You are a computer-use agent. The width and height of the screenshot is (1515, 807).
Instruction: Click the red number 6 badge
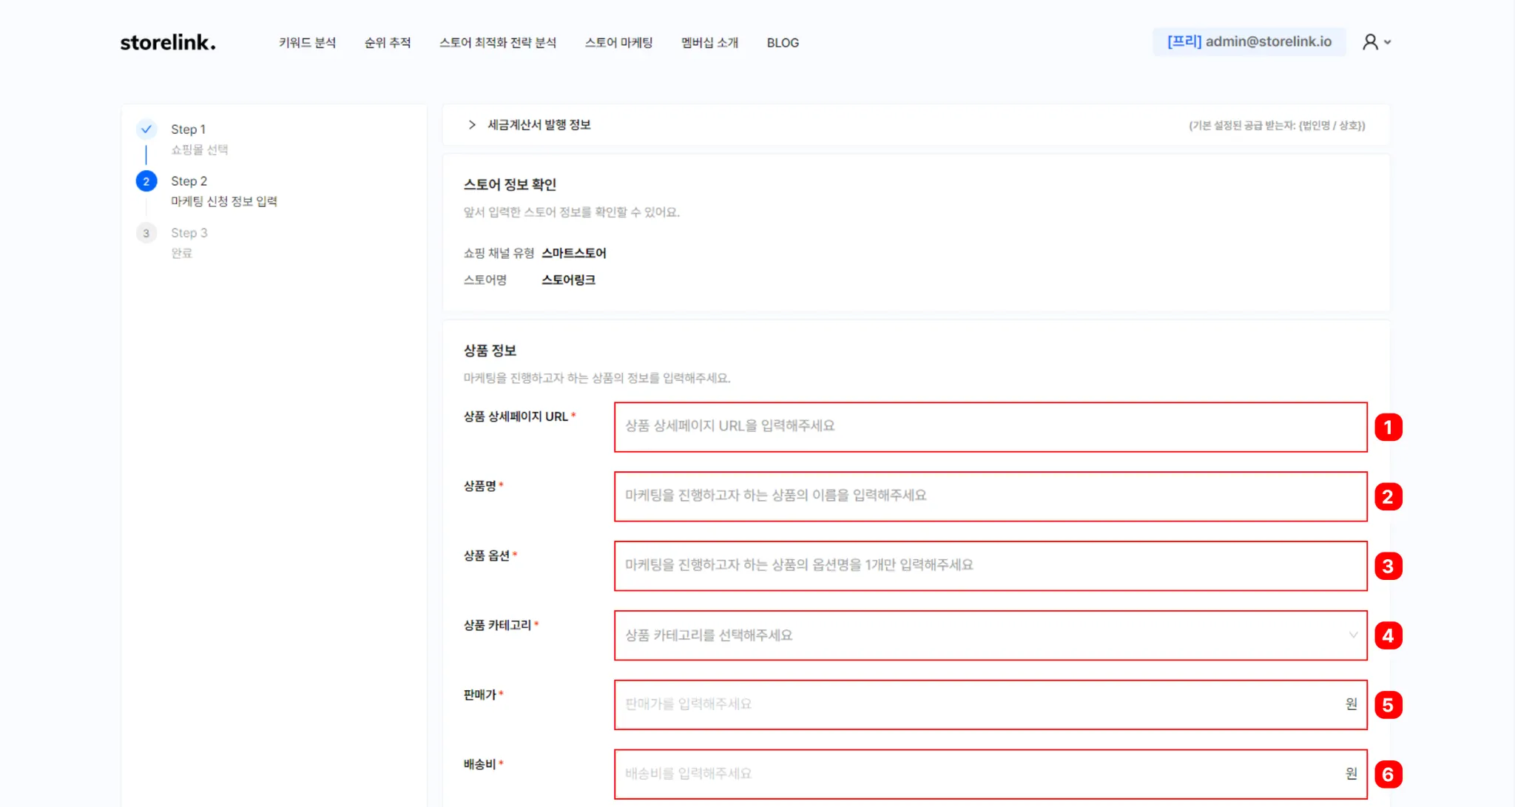(x=1388, y=774)
